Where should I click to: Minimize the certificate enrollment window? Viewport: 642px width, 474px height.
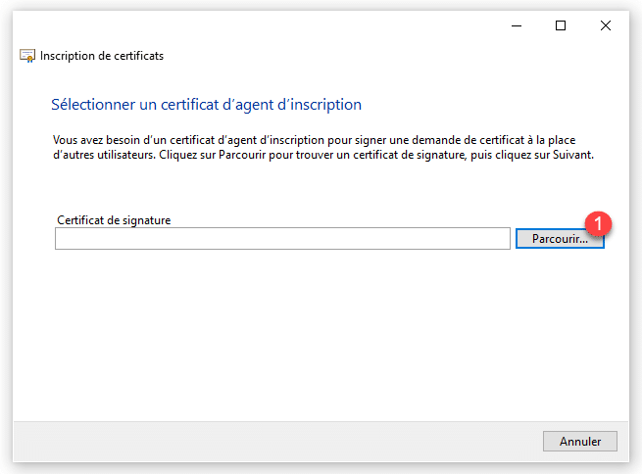[x=517, y=26]
